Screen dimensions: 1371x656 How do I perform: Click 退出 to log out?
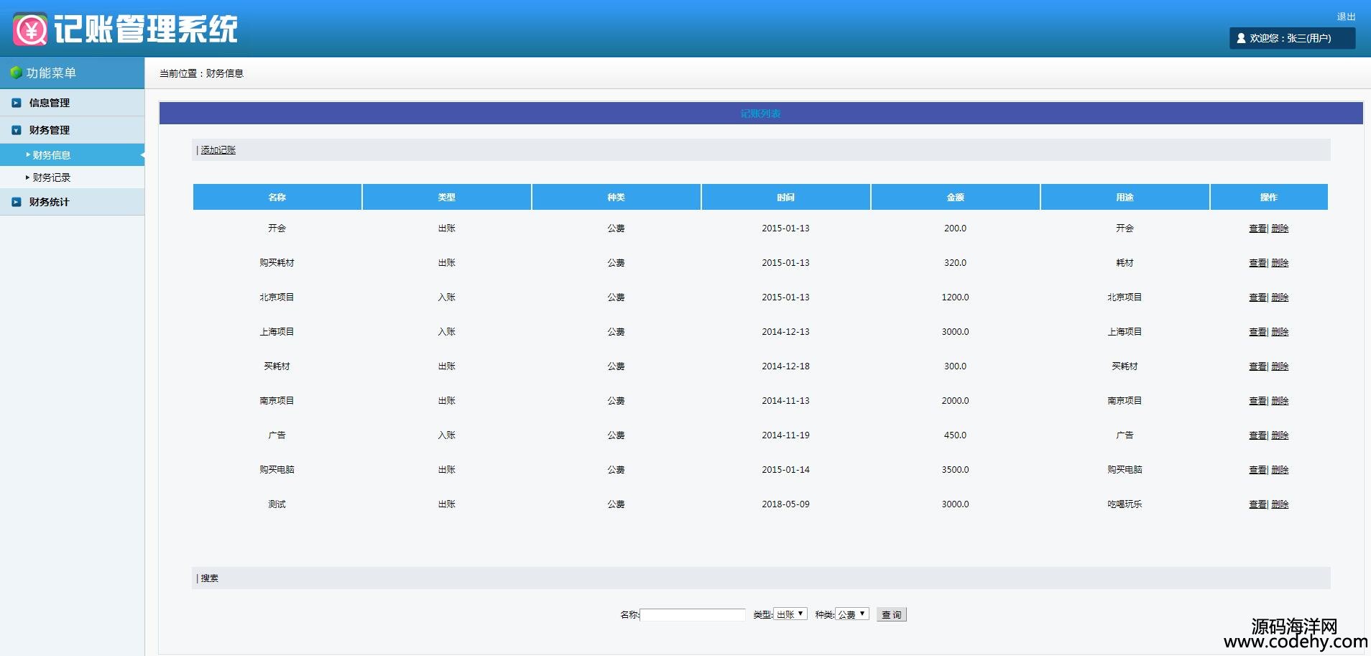1345,17
